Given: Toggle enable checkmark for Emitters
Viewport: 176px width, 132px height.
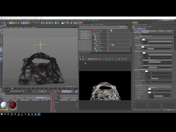Looking at the screenshot, I should [109, 40].
